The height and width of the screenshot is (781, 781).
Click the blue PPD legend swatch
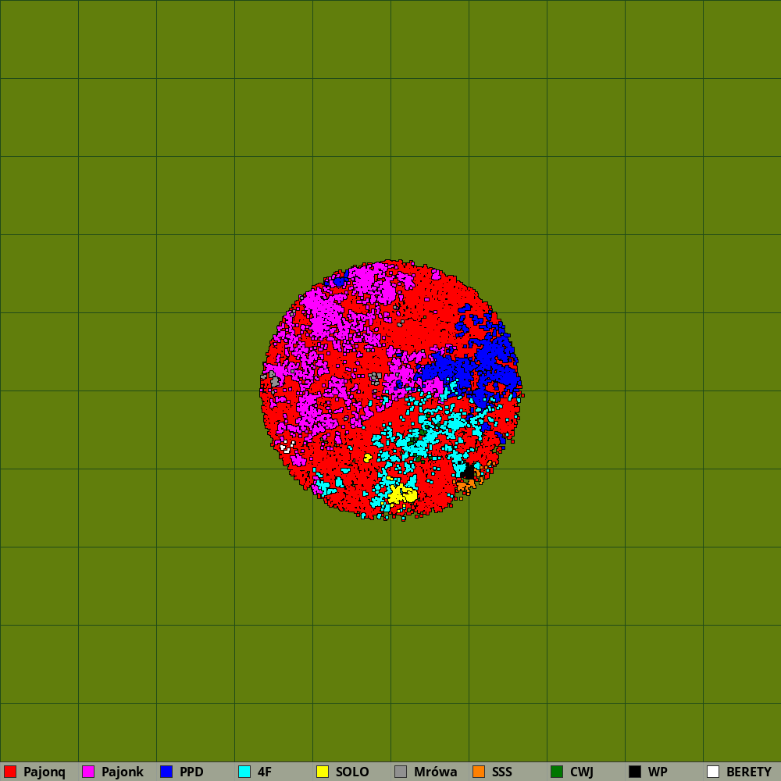(x=166, y=772)
